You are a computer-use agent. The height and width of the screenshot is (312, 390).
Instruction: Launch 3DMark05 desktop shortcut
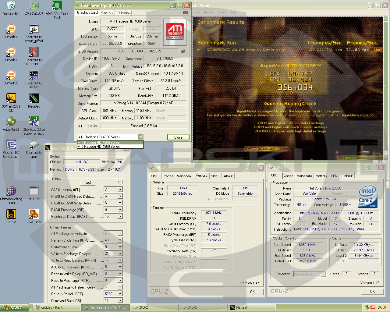[11, 54]
